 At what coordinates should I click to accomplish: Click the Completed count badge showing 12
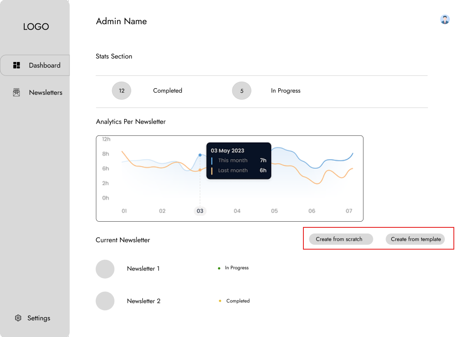[121, 91]
